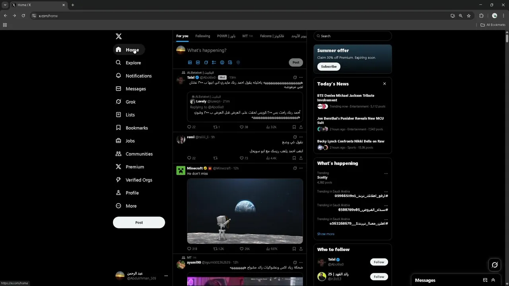
Task: Open Bookmarks in the sidebar
Action: [132, 128]
